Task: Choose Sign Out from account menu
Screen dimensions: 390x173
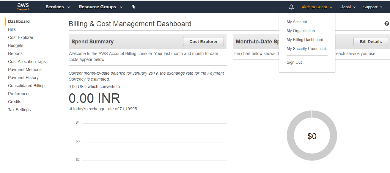Action: (294, 62)
